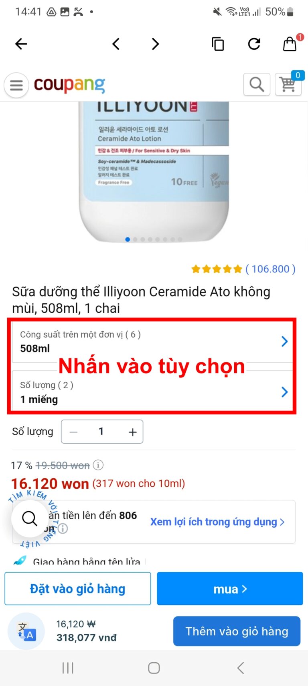Tap the back arrow at top left
The height and width of the screenshot is (686, 308).
coord(21,44)
